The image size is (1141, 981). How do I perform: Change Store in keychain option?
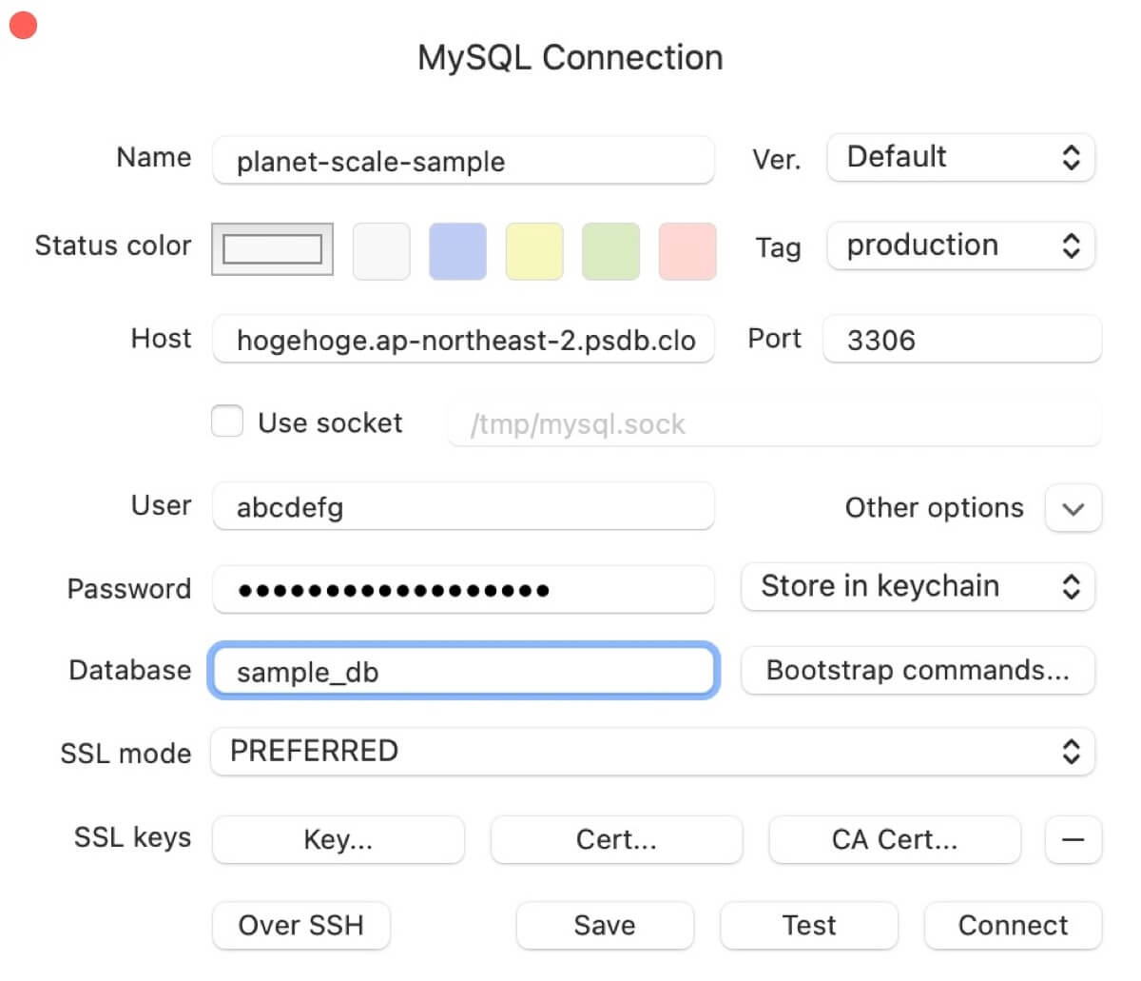[918, 586]
